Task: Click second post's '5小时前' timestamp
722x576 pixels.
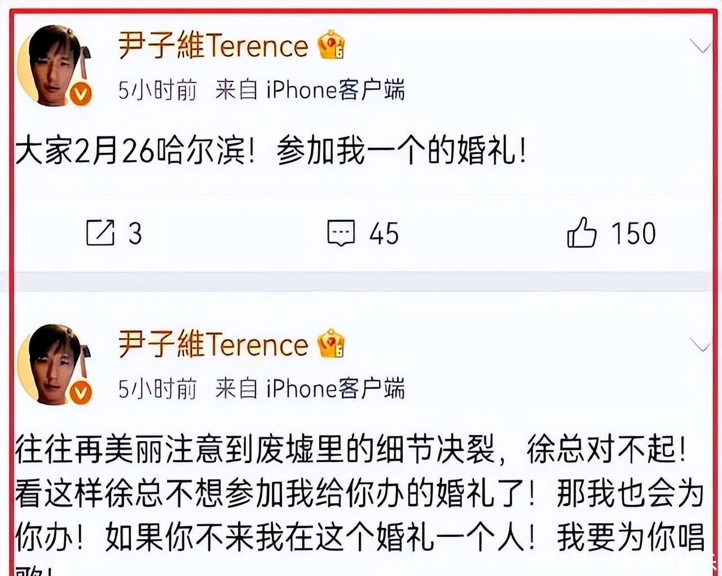Action: coord(157,389)
